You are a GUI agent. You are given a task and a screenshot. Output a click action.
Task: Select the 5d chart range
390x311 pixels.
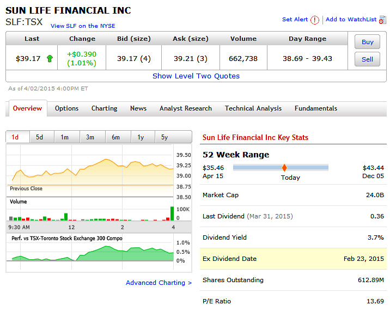[42, 137]
